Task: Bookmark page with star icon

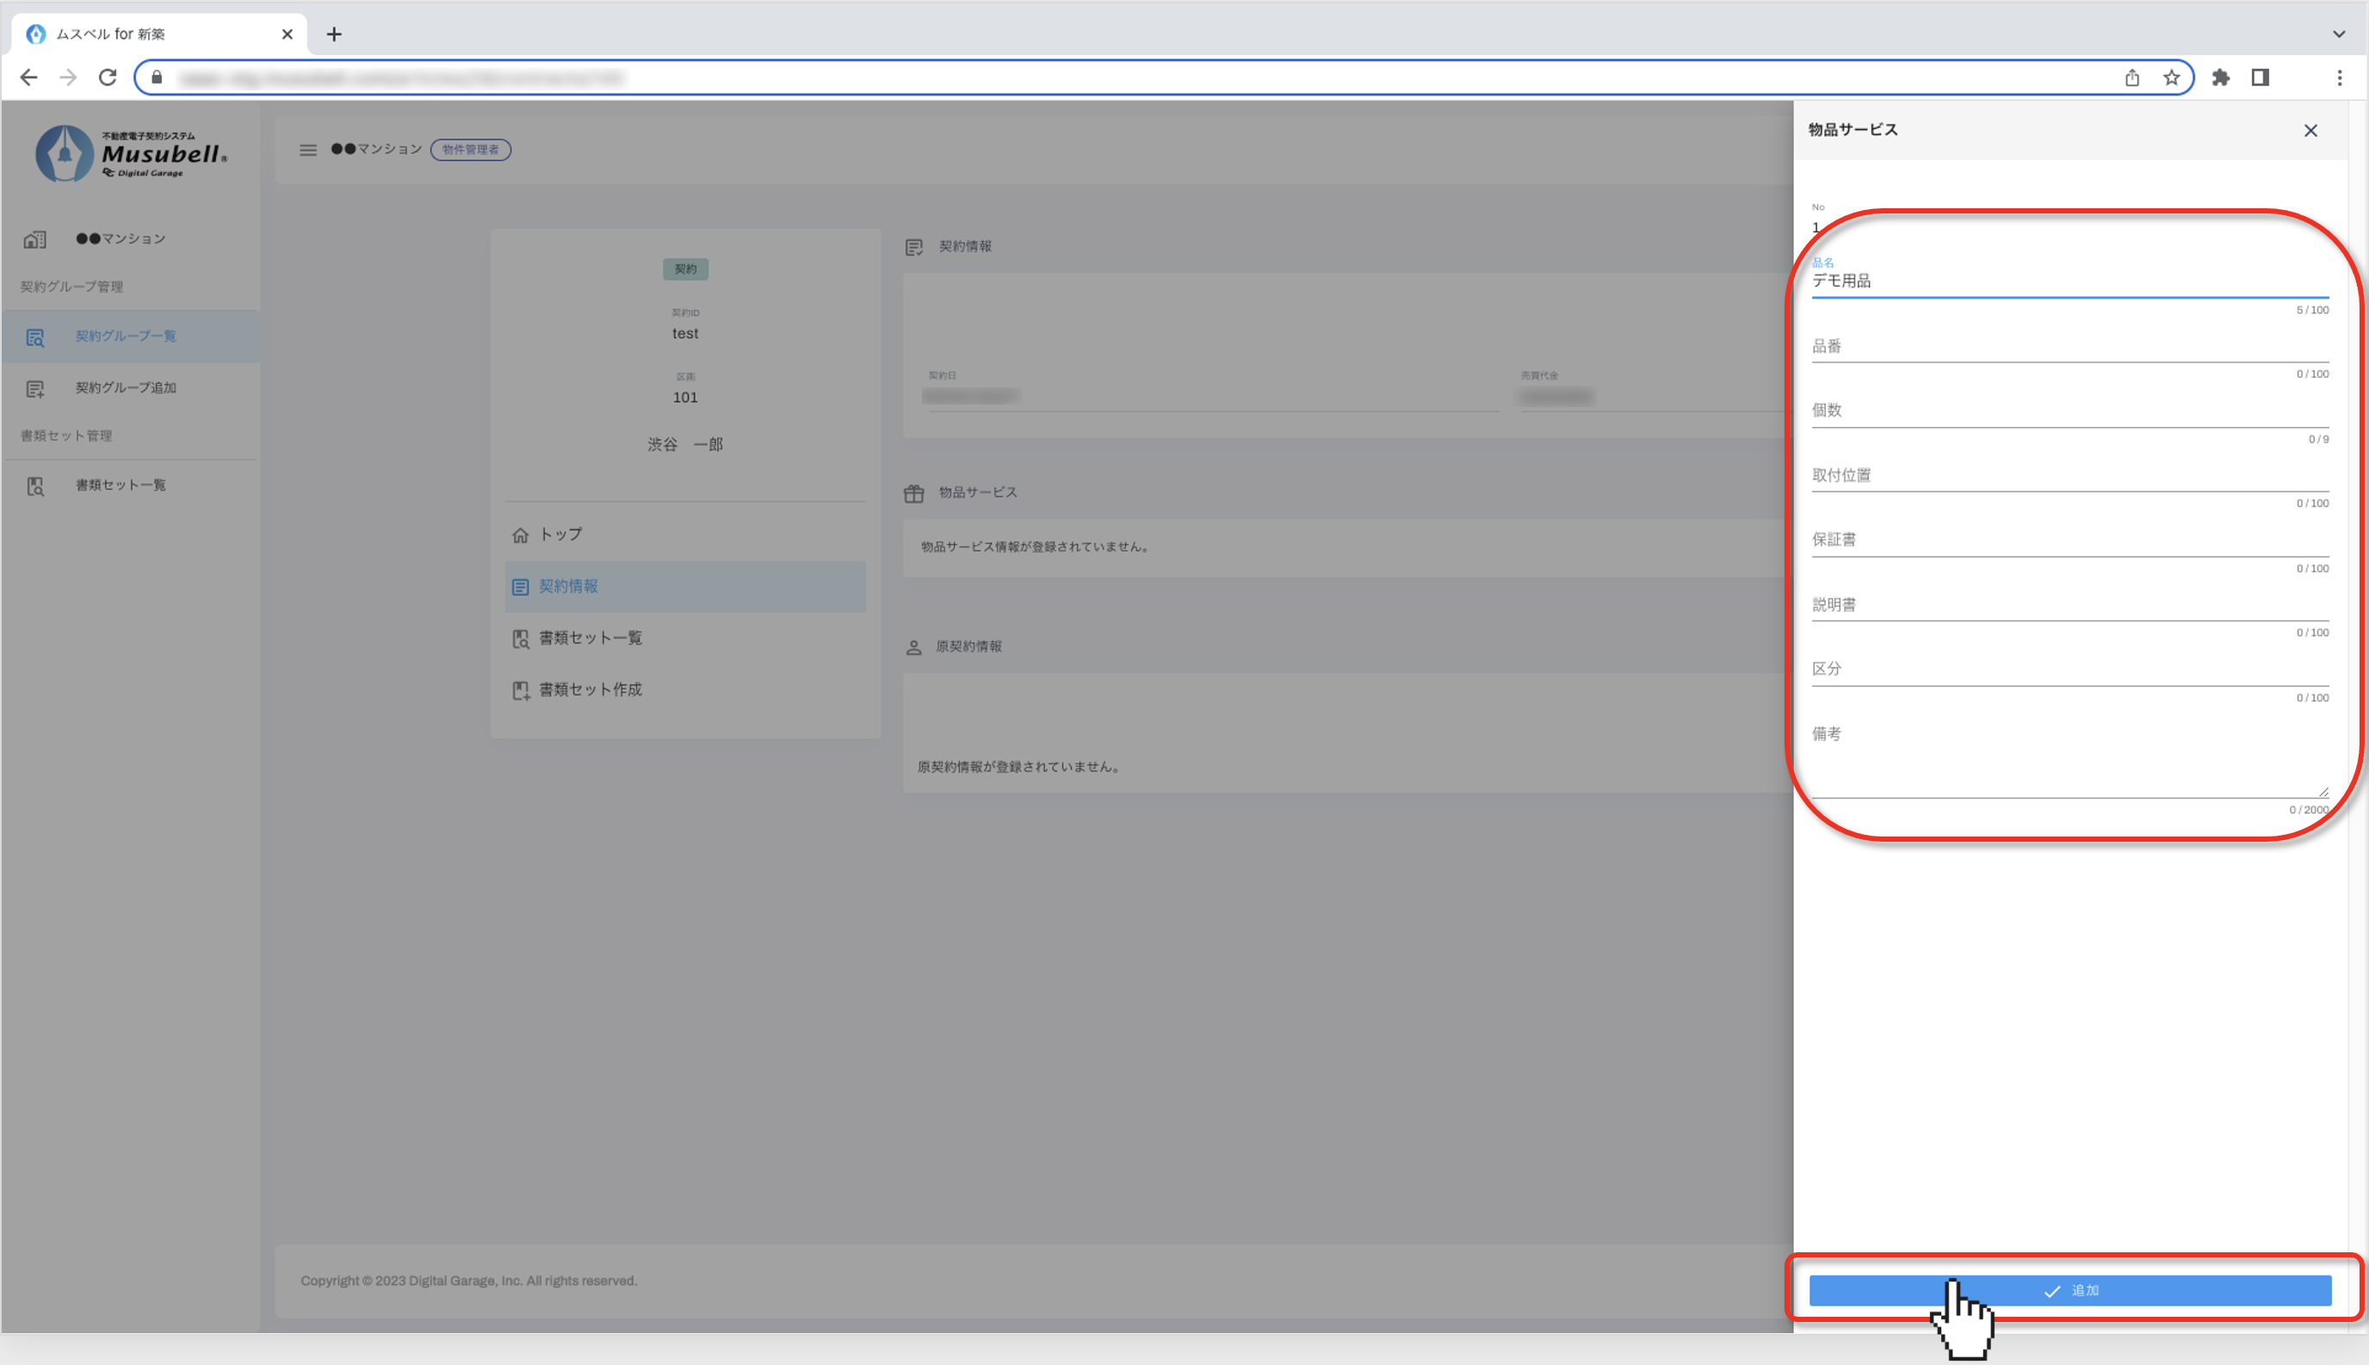Action: [x=2171, y=77]
